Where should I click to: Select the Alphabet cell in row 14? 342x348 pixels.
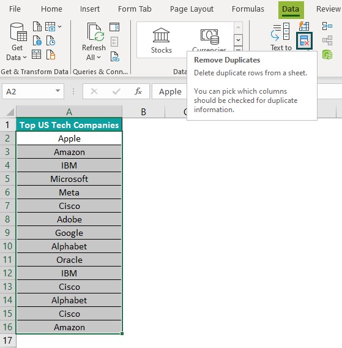tap(69, 300)
